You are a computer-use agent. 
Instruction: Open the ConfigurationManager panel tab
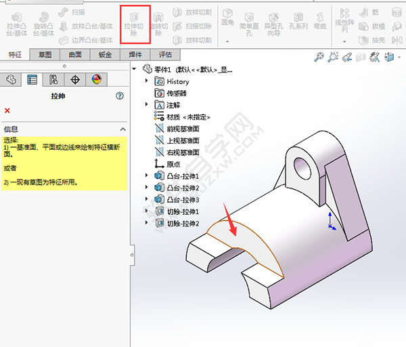point(53,79)
